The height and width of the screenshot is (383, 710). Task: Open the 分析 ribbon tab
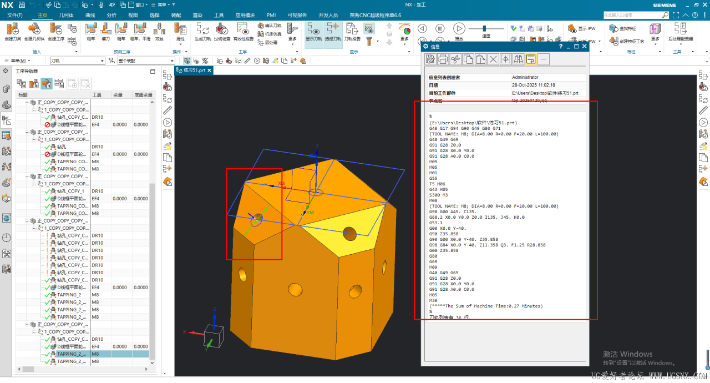111,15
